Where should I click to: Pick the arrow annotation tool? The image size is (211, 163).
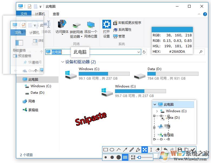point(125,150)
